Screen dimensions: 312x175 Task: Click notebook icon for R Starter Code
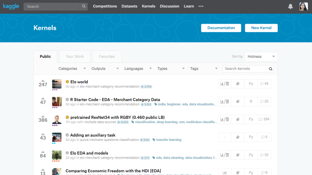pos(238,102)
